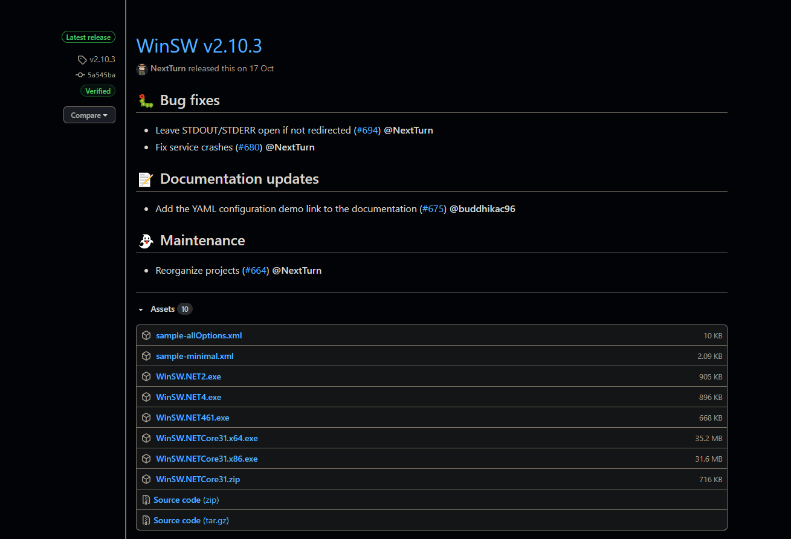Open commit 5a545ba
This screenshot has height=539, width=791.
pos(102,75)
